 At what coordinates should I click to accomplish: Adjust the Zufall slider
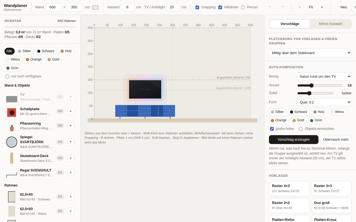(315, 93)
